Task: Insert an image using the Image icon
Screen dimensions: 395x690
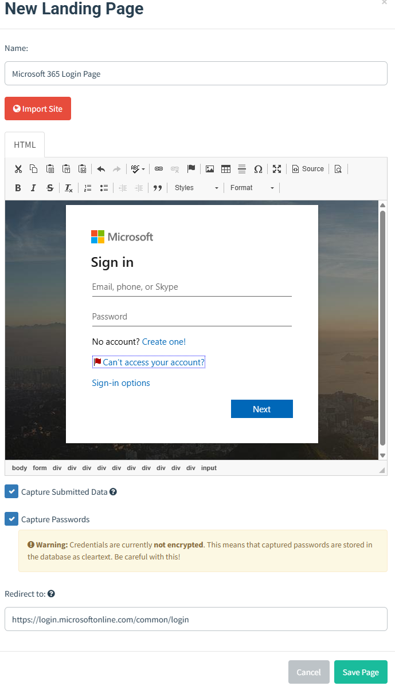Action: 210,169
